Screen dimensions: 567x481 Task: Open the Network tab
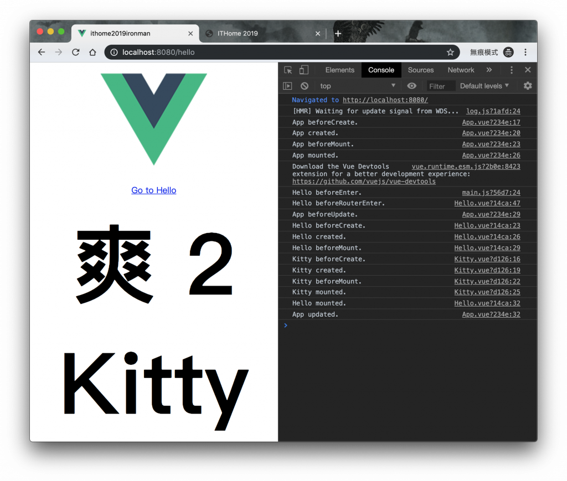point(461,70)
